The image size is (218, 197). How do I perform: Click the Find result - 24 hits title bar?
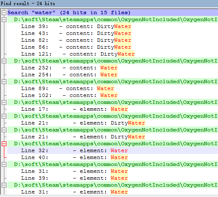pyautogui.click(x=109, y=3)
